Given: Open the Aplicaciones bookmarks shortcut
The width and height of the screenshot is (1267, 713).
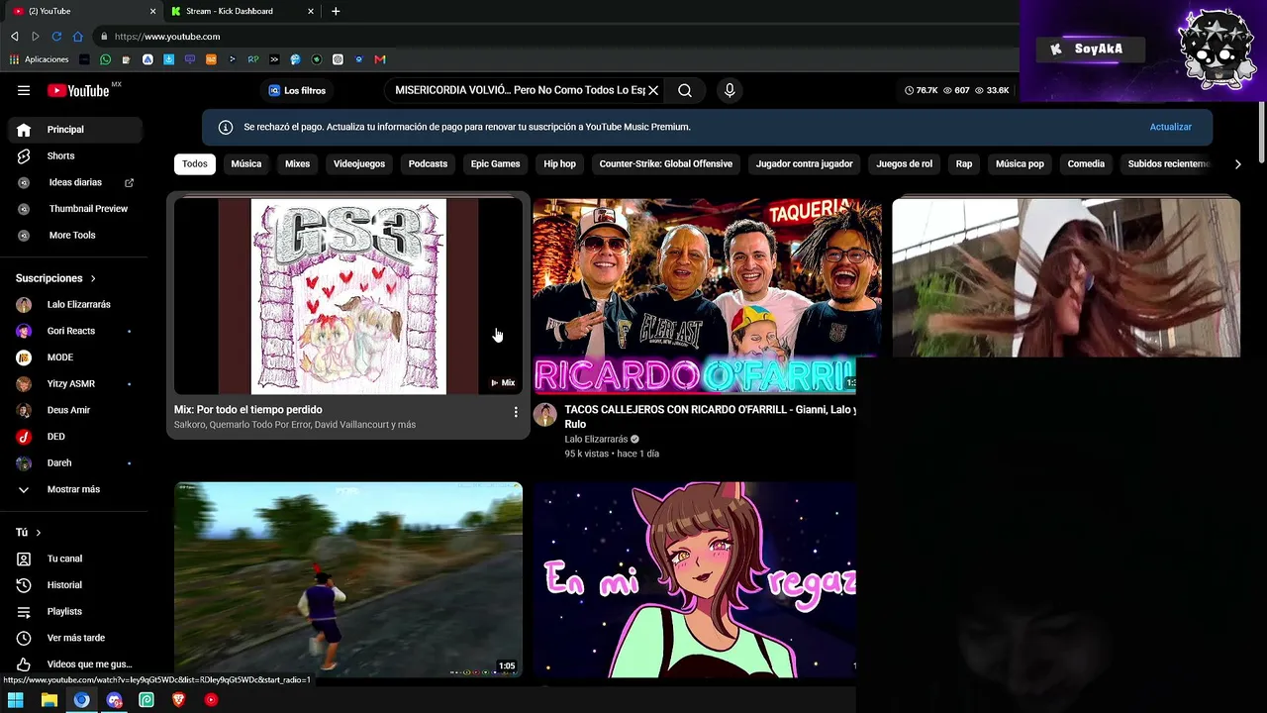Looking at the screenshot, I should pos(40,59).
